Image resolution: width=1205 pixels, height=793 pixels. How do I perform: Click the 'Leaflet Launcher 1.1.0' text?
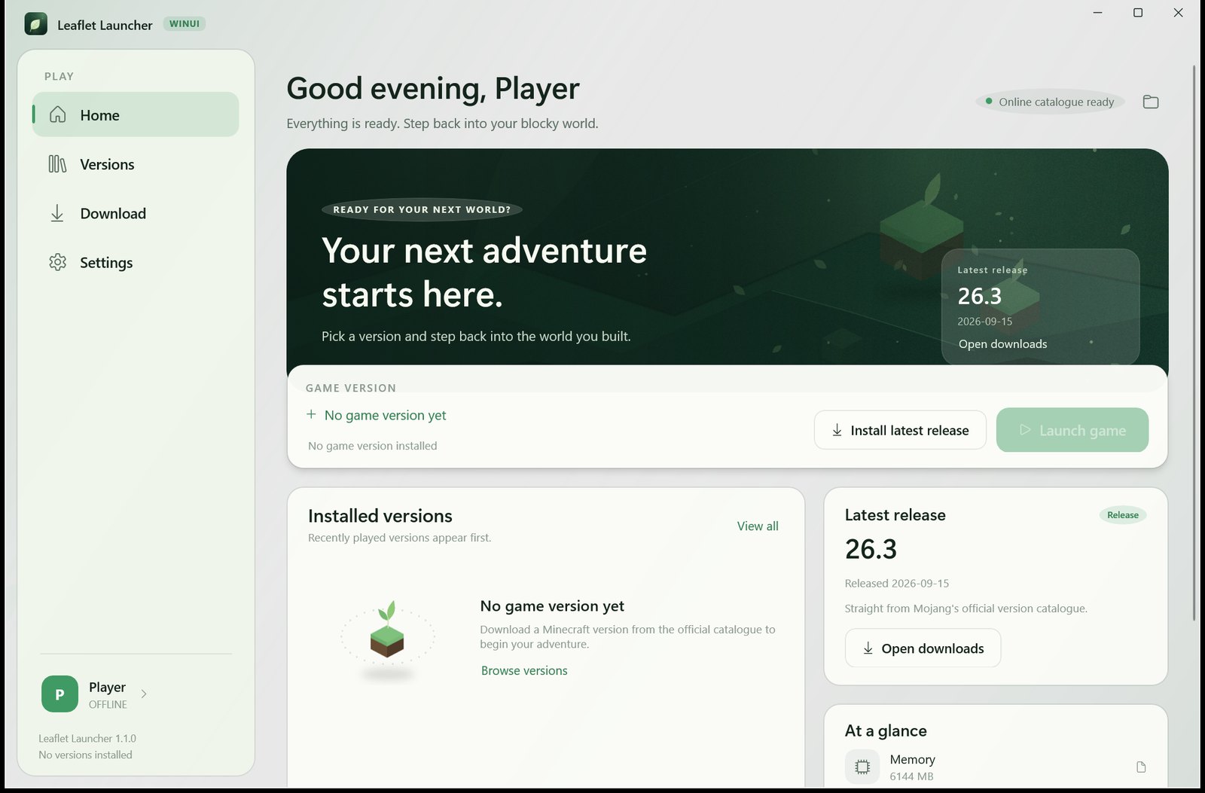(x=87, y=738)
